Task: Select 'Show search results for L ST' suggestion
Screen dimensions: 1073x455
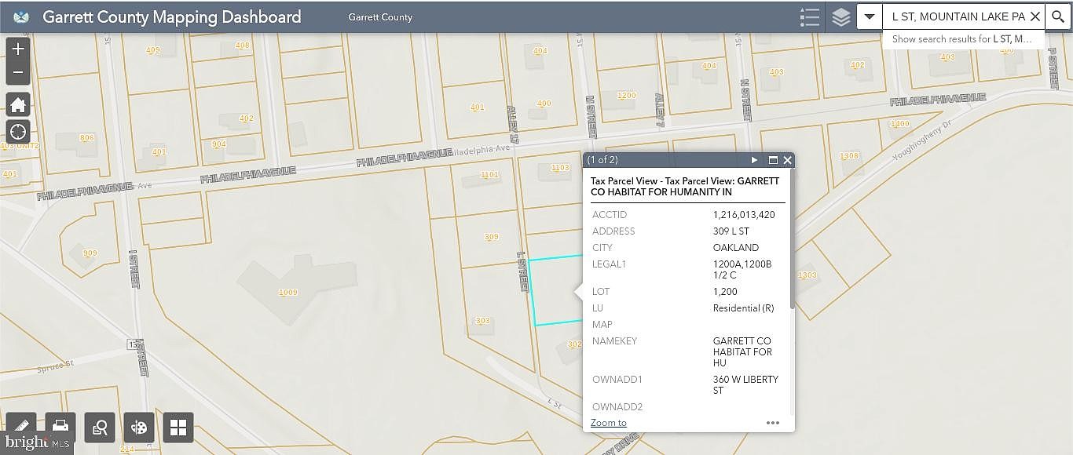Action: click(x=962, y=39)
